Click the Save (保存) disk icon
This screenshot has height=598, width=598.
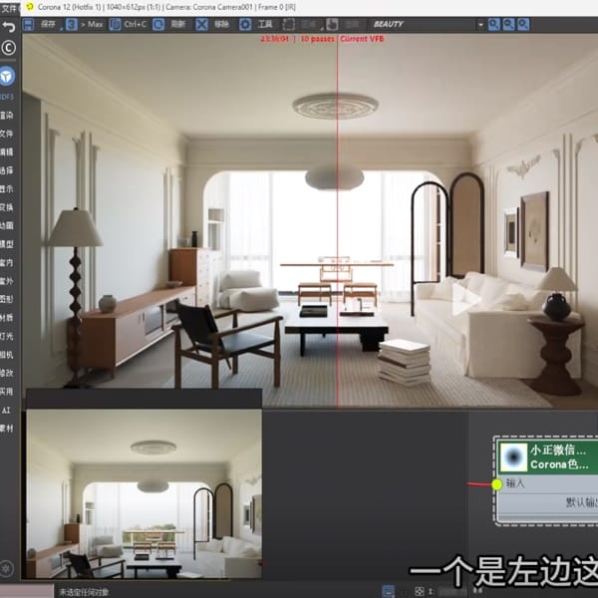(x=30, y=24)
